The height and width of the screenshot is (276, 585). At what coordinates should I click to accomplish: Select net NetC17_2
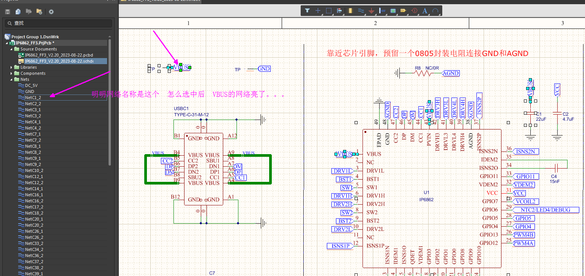(x=34, y=207)
